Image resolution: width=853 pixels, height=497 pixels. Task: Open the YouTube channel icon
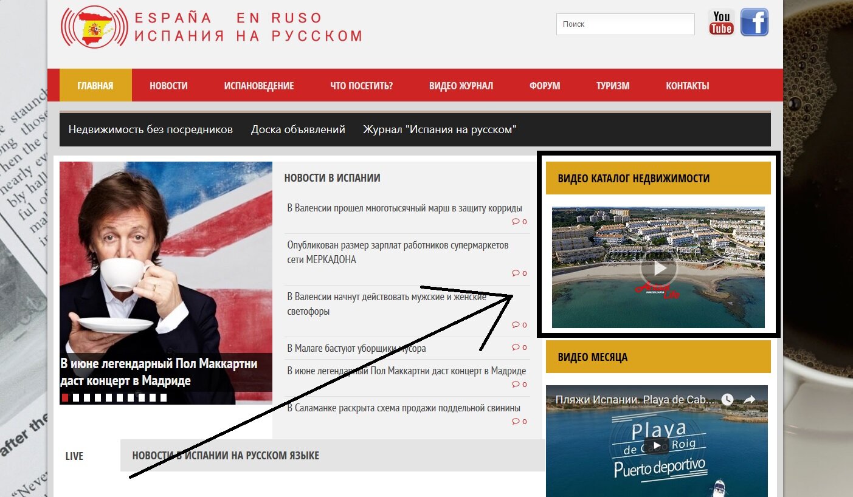pos(721,22)
